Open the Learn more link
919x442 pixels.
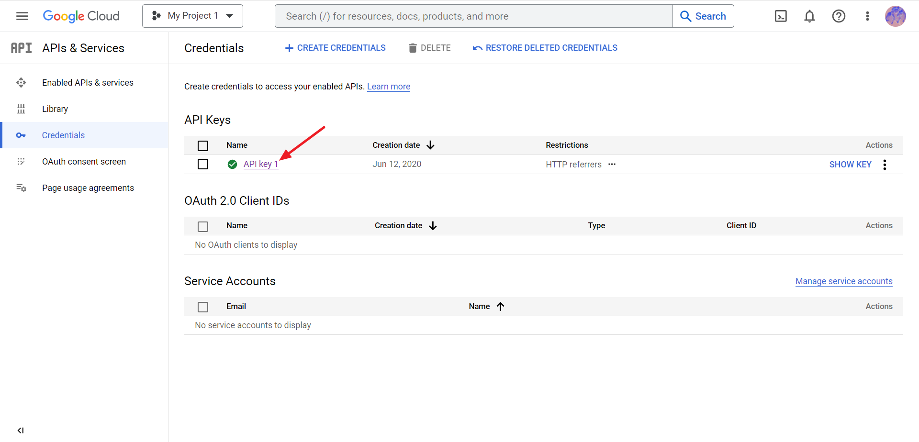389,87
